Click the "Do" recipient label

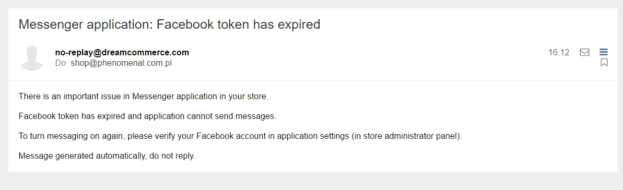point(61,63)
